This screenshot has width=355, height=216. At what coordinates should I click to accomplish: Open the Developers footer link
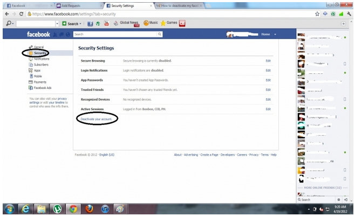pos(228,155)
